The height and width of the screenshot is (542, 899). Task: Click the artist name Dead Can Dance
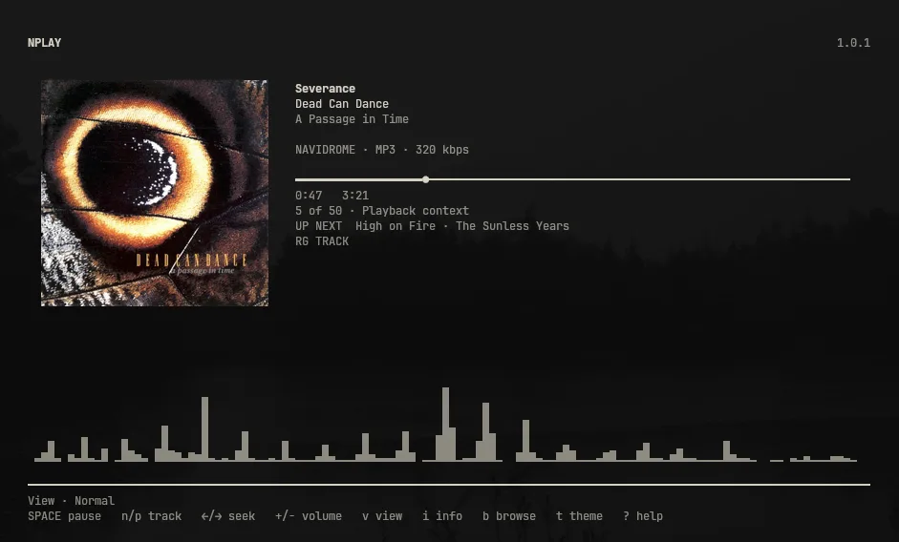[x=342, y=104]
